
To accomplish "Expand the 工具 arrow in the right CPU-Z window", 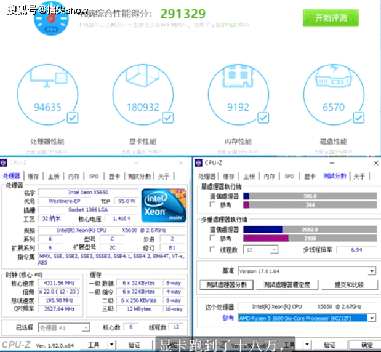I will point(307,344).
